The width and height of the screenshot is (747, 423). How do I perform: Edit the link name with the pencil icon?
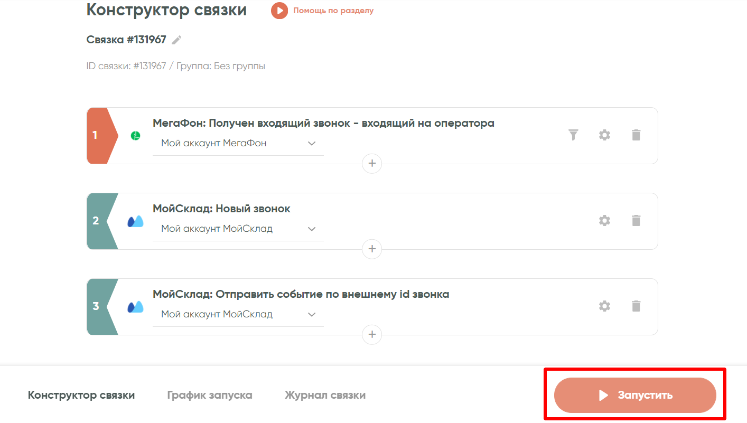pos(176,40)
